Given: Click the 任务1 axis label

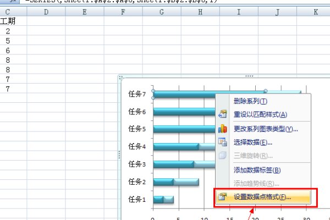Looking at the screenshot, I should (137, 199).
